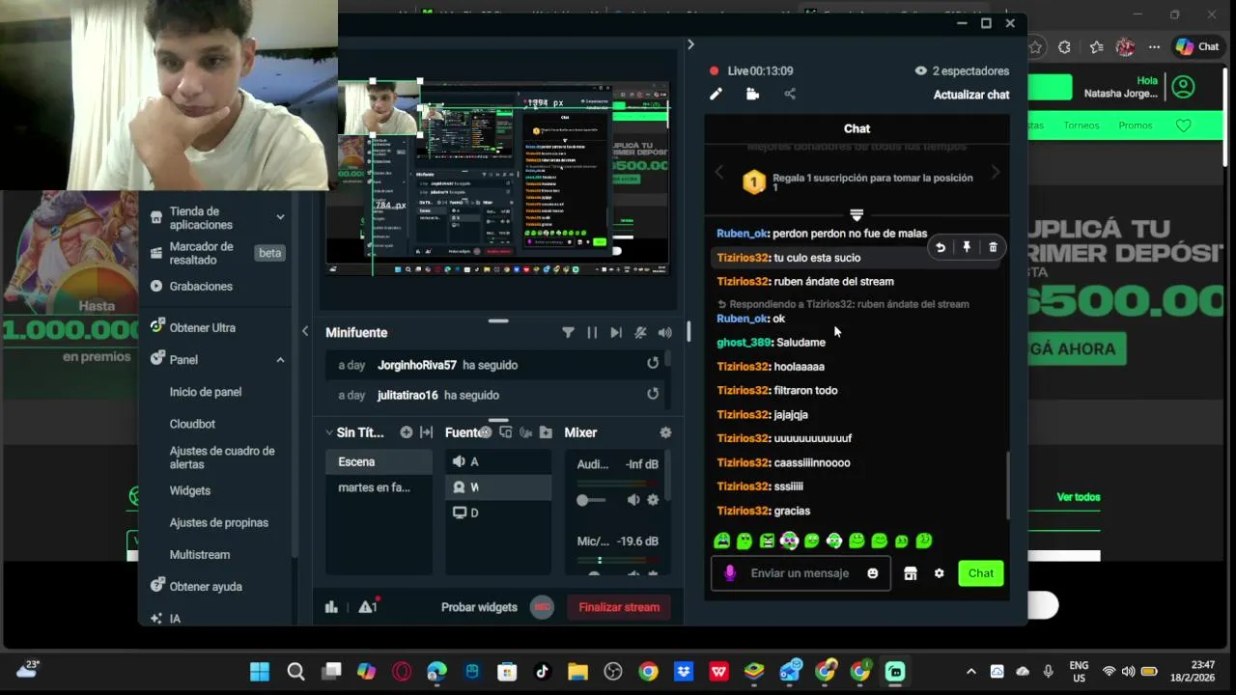Open Multistream in sidebar

pos(200,555)
